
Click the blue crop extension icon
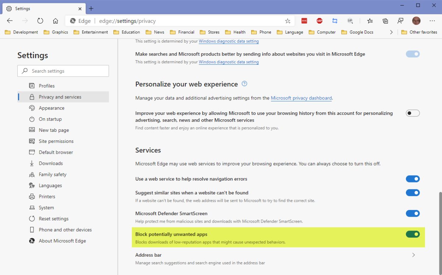pos(335,21)
